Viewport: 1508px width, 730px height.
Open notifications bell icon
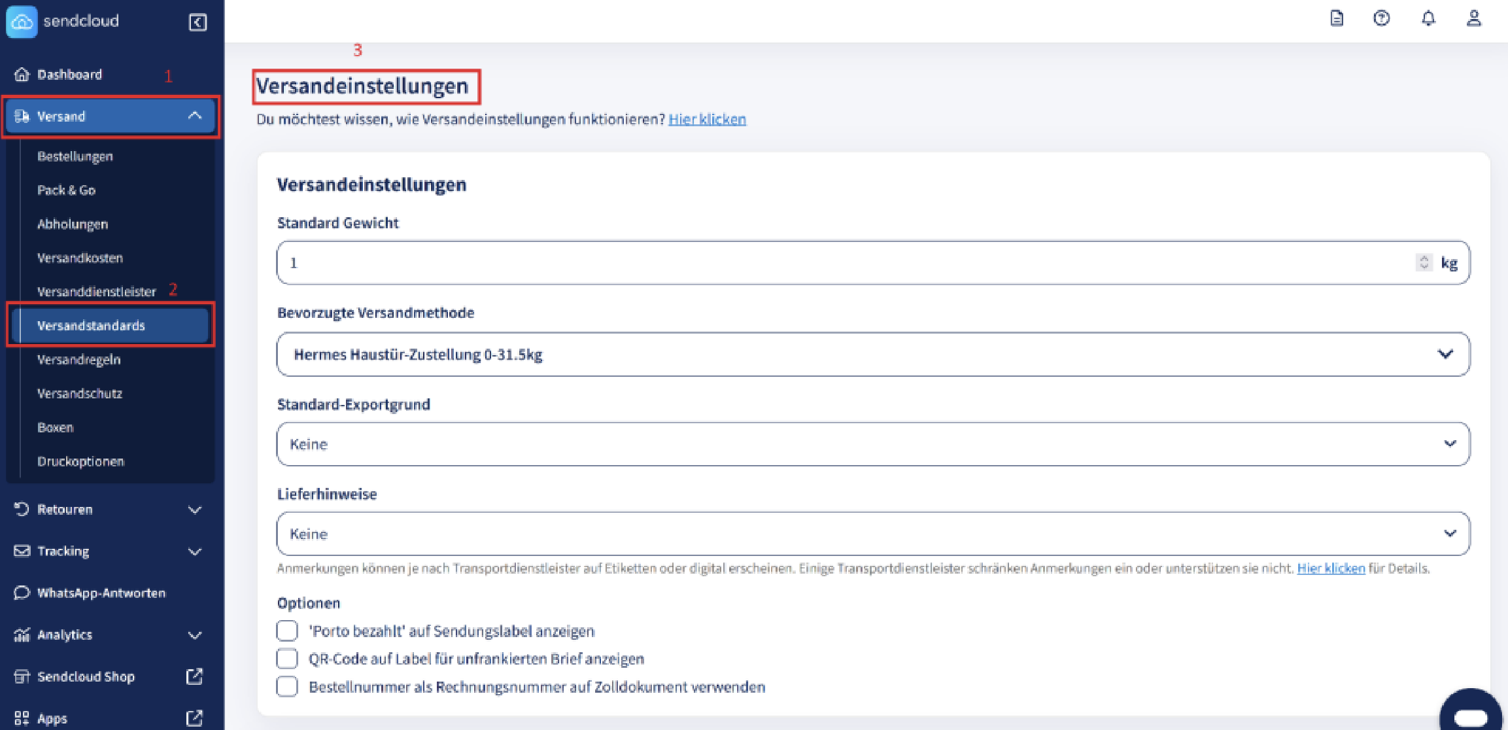click(1428, 18)
